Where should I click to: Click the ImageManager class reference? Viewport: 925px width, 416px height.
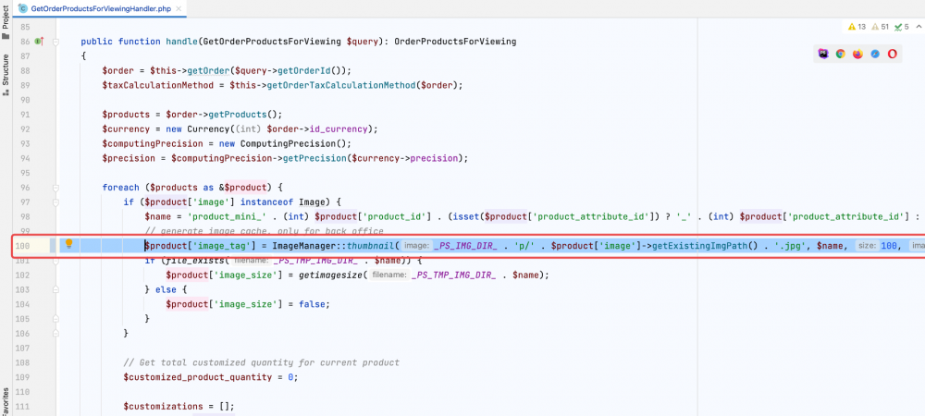point(303,246)
